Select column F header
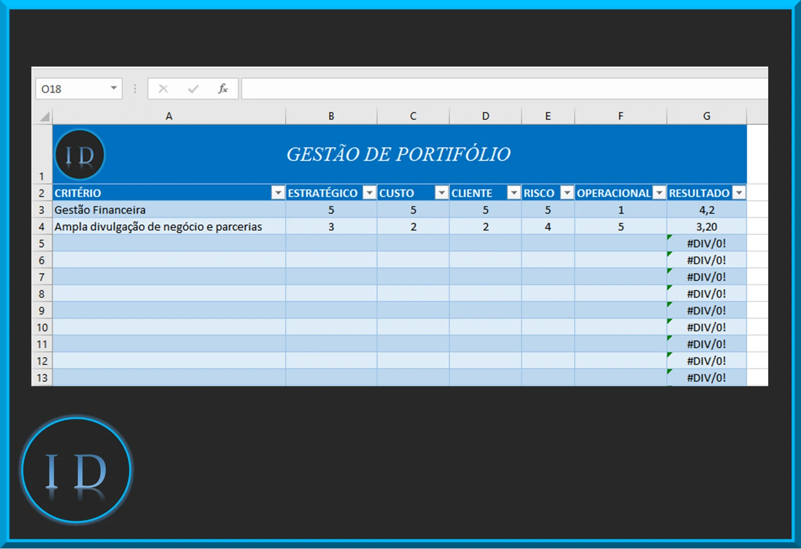The height and width of the screenshot is (549, 801). click(x=621, y=116)
